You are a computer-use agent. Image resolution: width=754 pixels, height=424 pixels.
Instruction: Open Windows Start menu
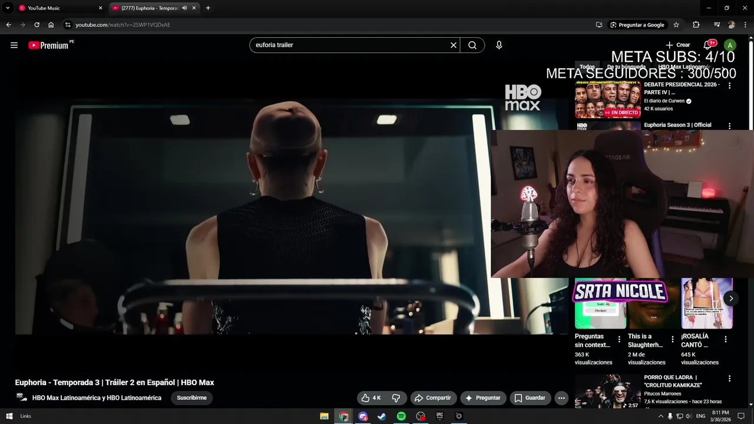[x=9, y=416]
